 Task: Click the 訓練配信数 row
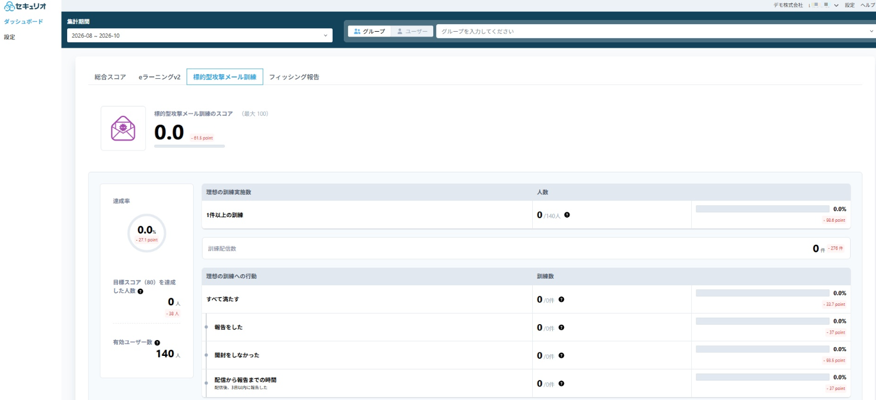pyautogui.click(x=526, y=248)
